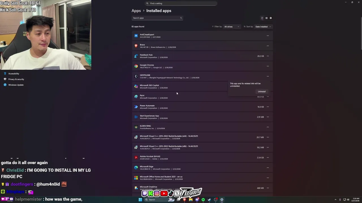Click the Paint app icon in list
The width and height of the screenshot is (362, 203).
click(136, 97)
